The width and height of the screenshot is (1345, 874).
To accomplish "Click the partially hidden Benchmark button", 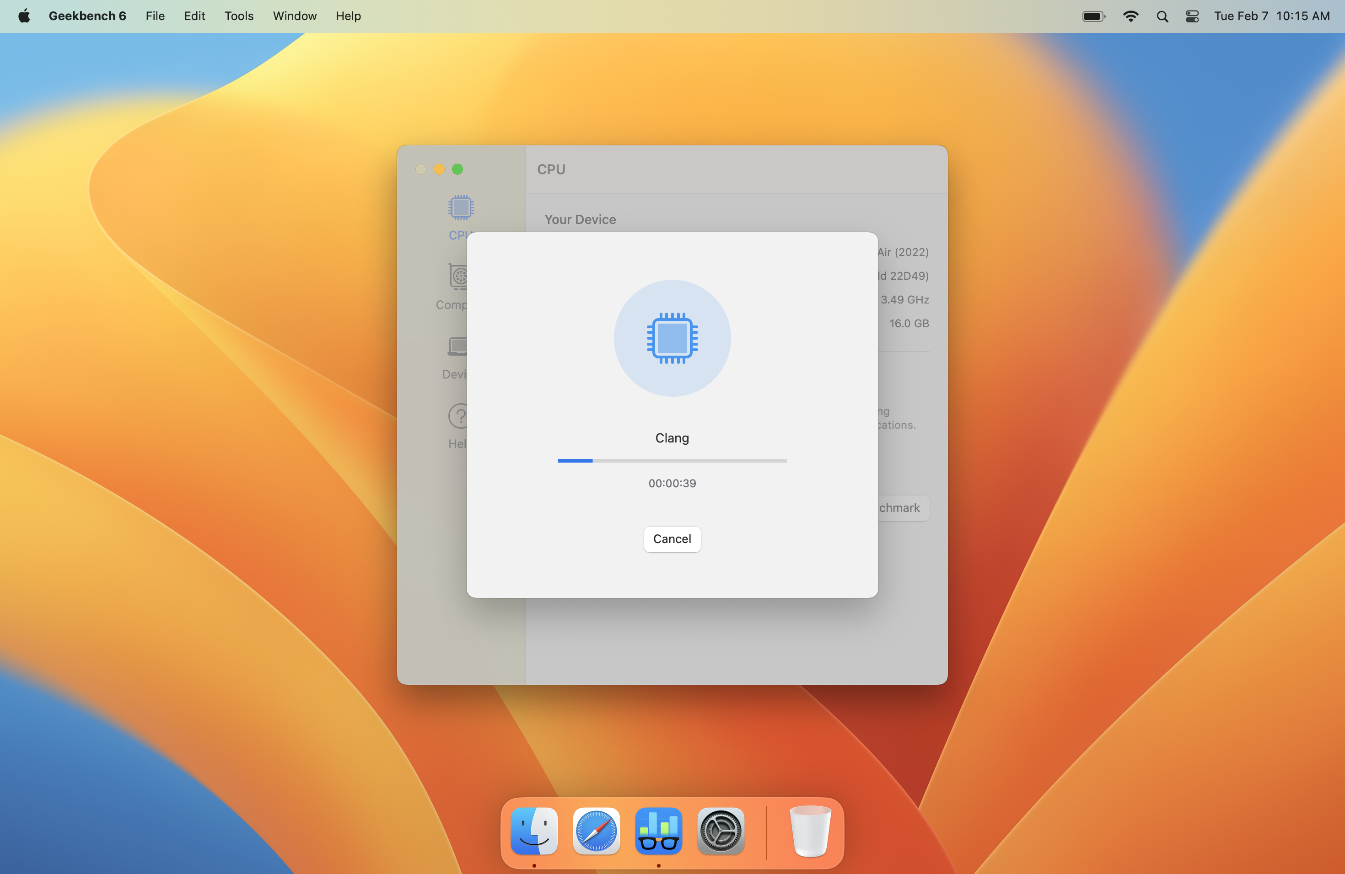I will [x=904, y=507].
